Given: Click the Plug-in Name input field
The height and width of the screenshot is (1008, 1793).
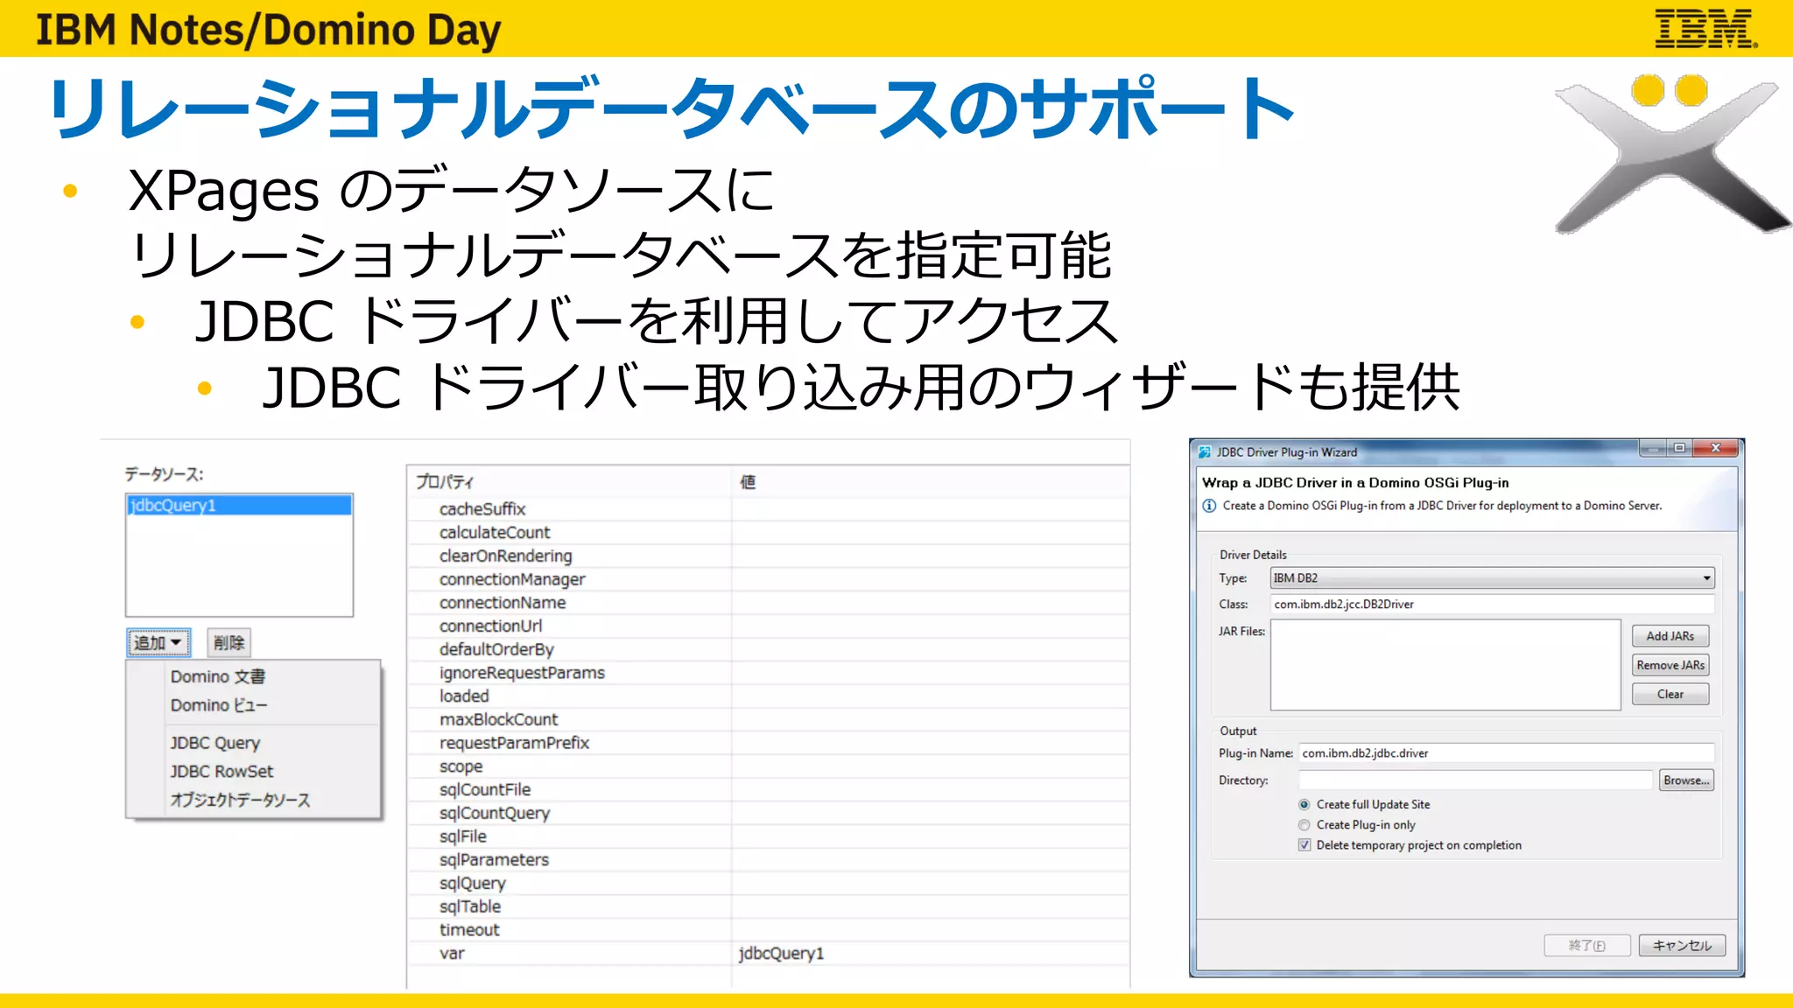Looking at the screenshot, I should click(1506, 753).
